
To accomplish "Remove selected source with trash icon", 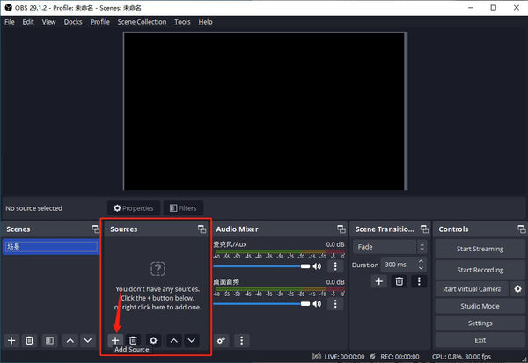I will click(x=133, y=339).
